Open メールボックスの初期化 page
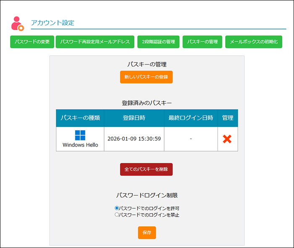 point(254,42)
